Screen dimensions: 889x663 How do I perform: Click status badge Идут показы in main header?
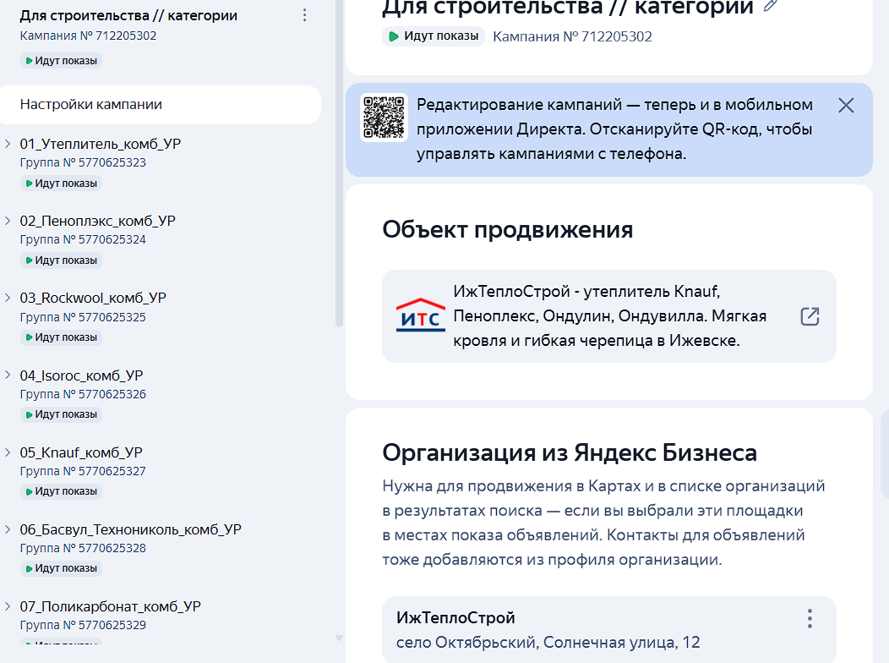pyautogui.click(x=434, y=36)
